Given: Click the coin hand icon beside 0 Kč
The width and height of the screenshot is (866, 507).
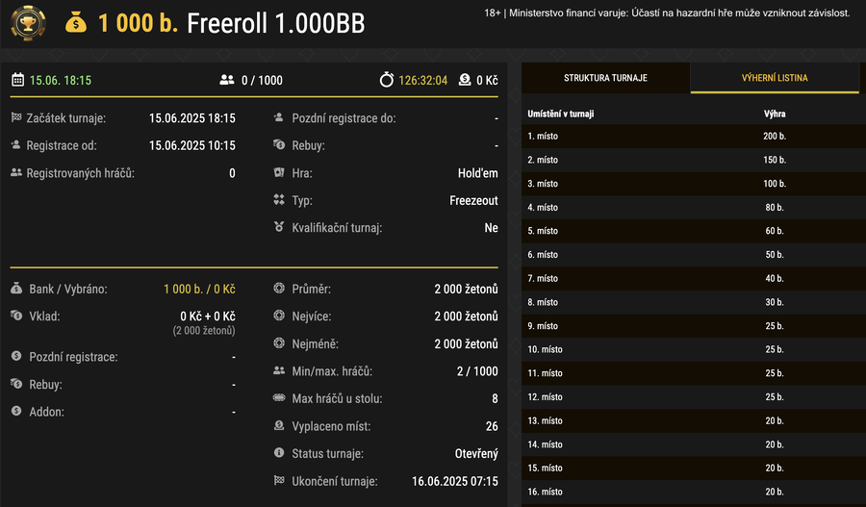Looking at the screenshot, I should 465,80.
